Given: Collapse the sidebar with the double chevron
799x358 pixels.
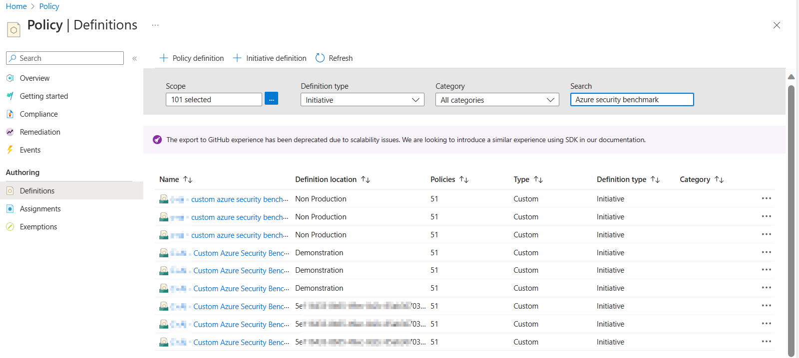Looking at the screenshot, I should (134, 58).
